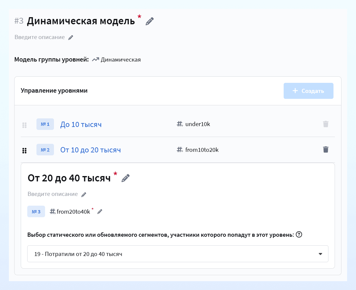356x290 pixels.
Task: Click the dropdown arrow of segment selector
Action: (x=320, y=254)
